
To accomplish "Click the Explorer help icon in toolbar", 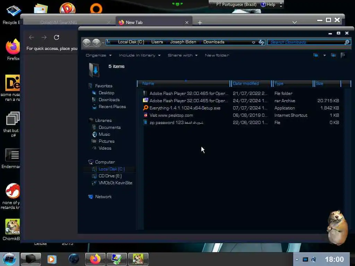I will (x=343, y=55).
